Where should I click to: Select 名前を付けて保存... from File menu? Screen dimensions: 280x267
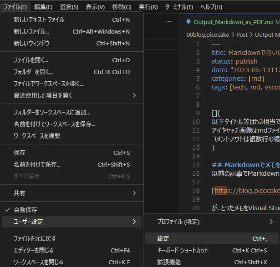pyautogui.click(x=37, y=164)
